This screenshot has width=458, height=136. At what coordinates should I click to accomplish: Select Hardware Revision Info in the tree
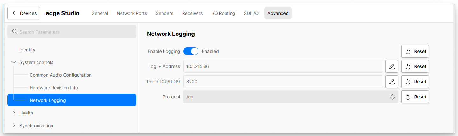coord(54,88)
